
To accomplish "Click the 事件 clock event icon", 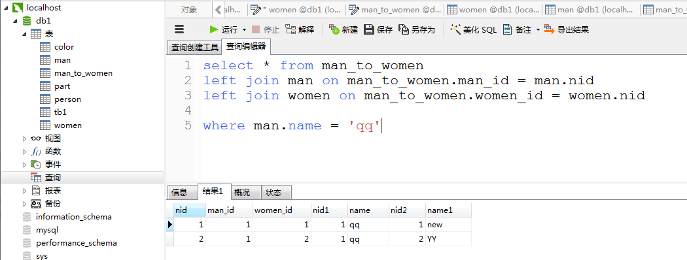I will click(36, 165).
